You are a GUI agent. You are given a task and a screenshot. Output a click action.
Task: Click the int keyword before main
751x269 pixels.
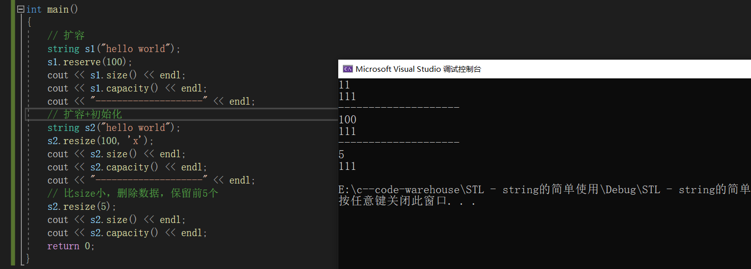coord(34,10)
